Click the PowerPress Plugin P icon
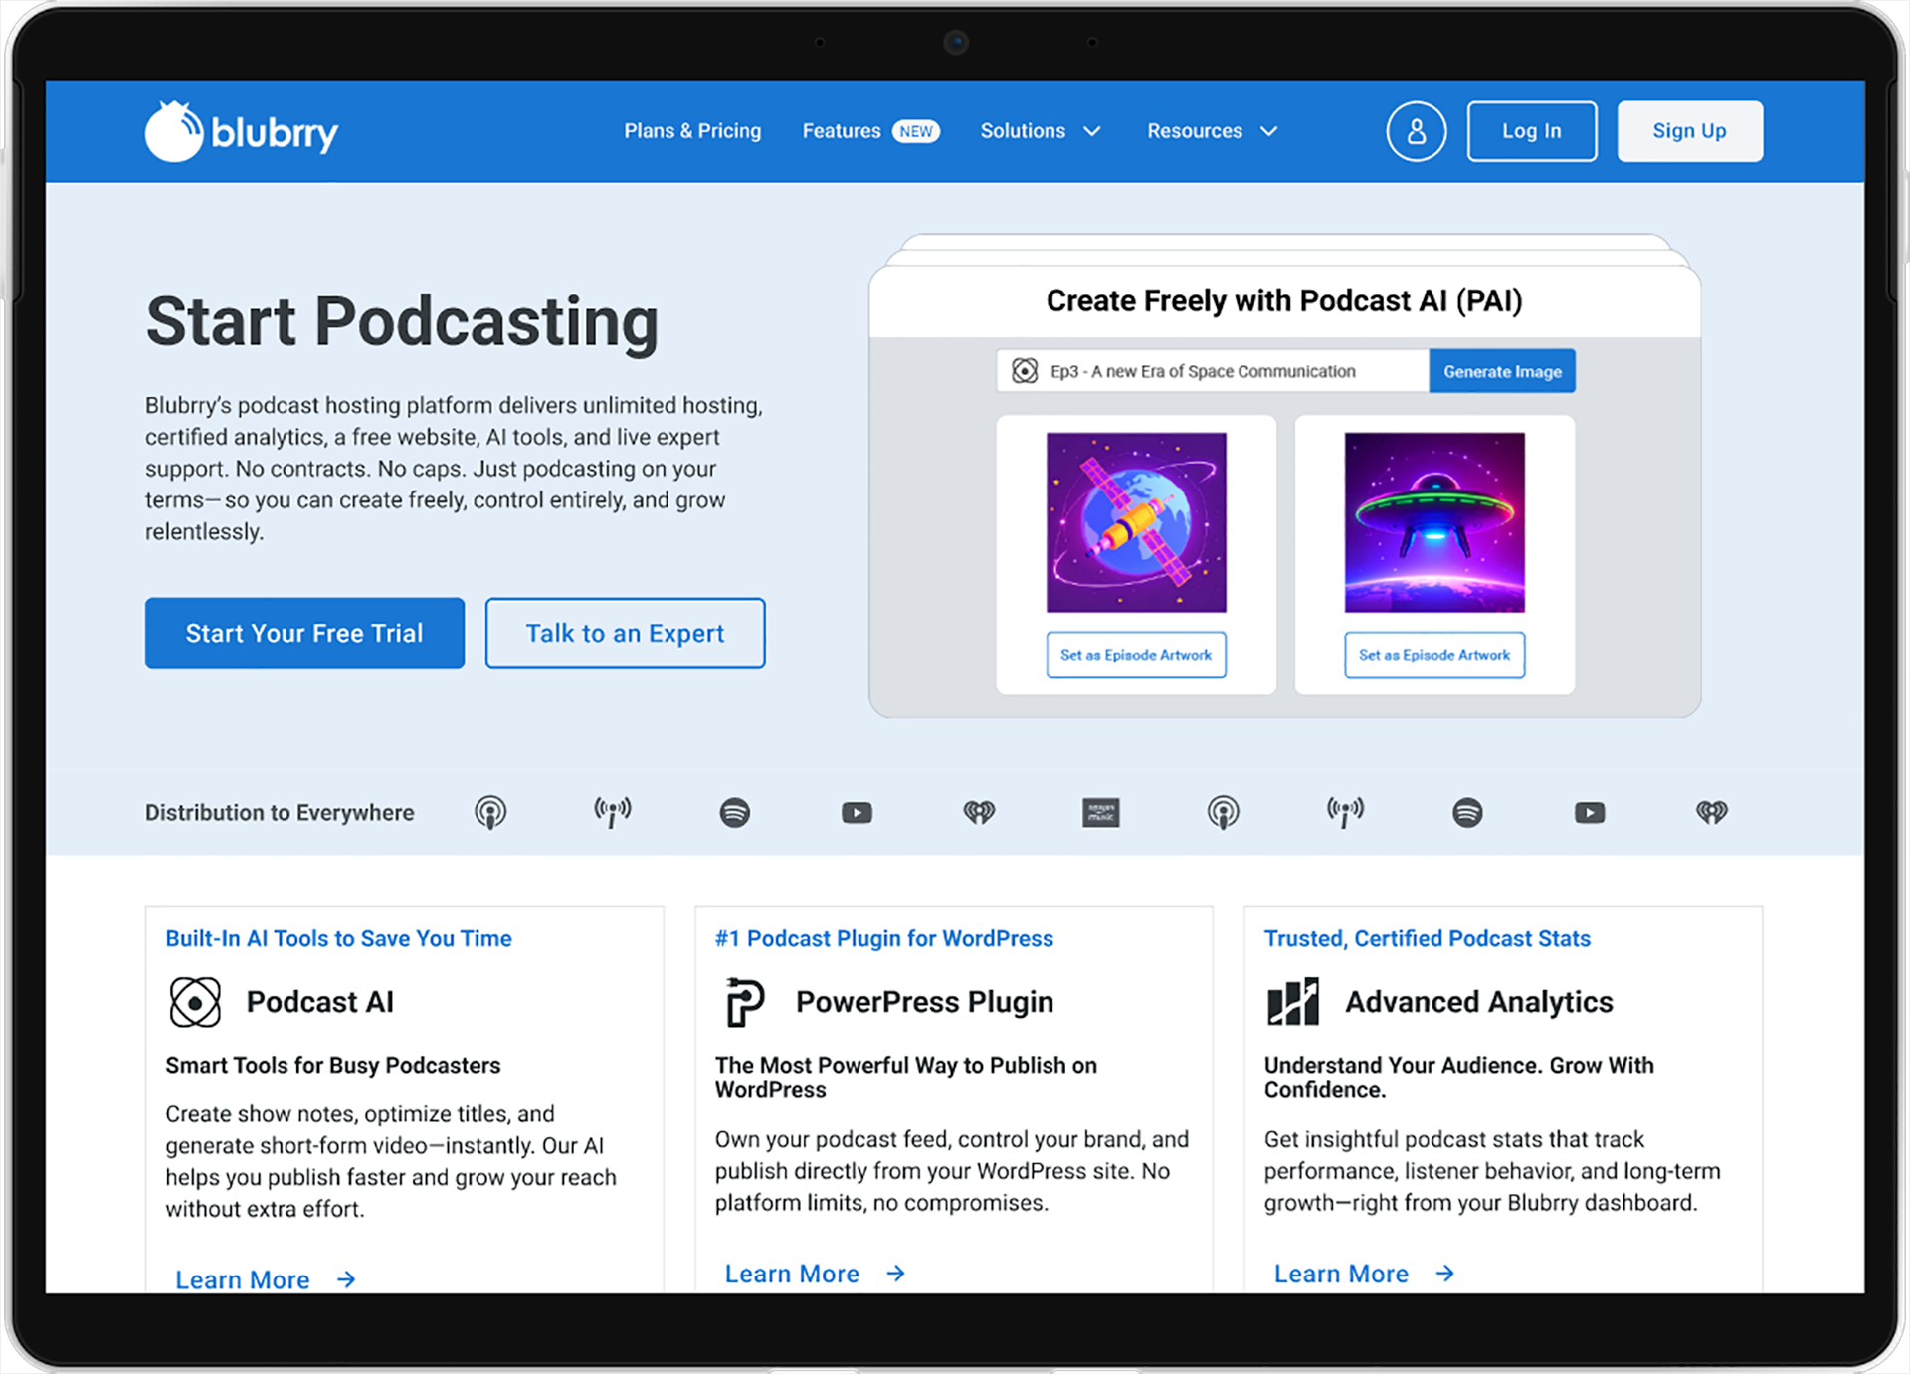The height and width of the screenshot is (1374, 1910). [744, 1002]
